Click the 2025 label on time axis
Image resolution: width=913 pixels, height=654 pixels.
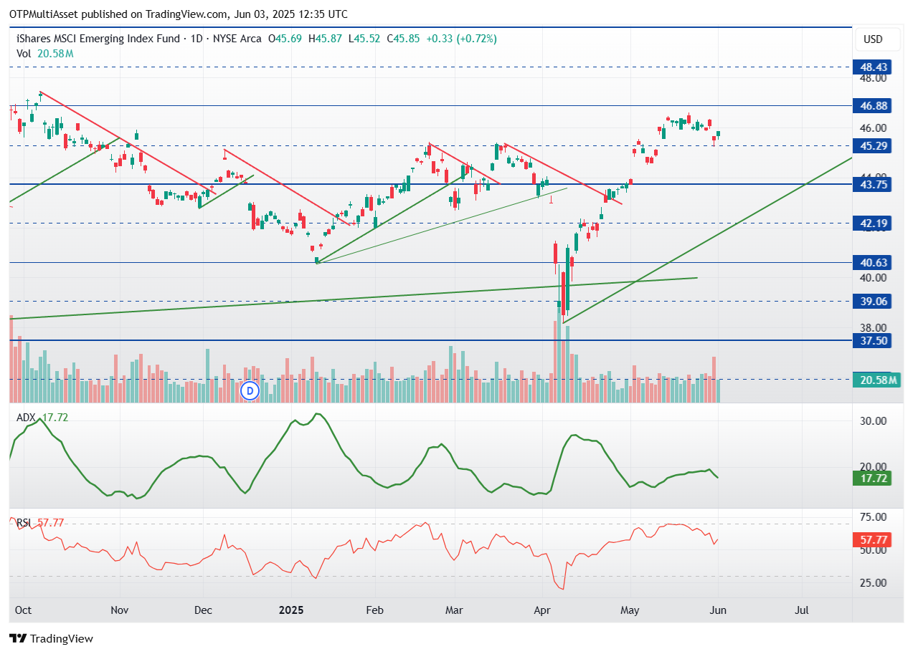tap(291, 610)
